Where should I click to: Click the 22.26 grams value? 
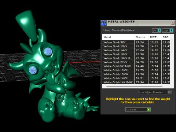[140, 46]
